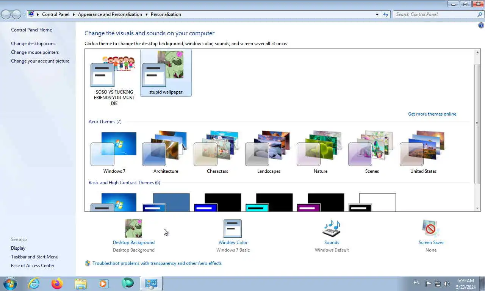Open Window Color settings icon

click(233, 228)
